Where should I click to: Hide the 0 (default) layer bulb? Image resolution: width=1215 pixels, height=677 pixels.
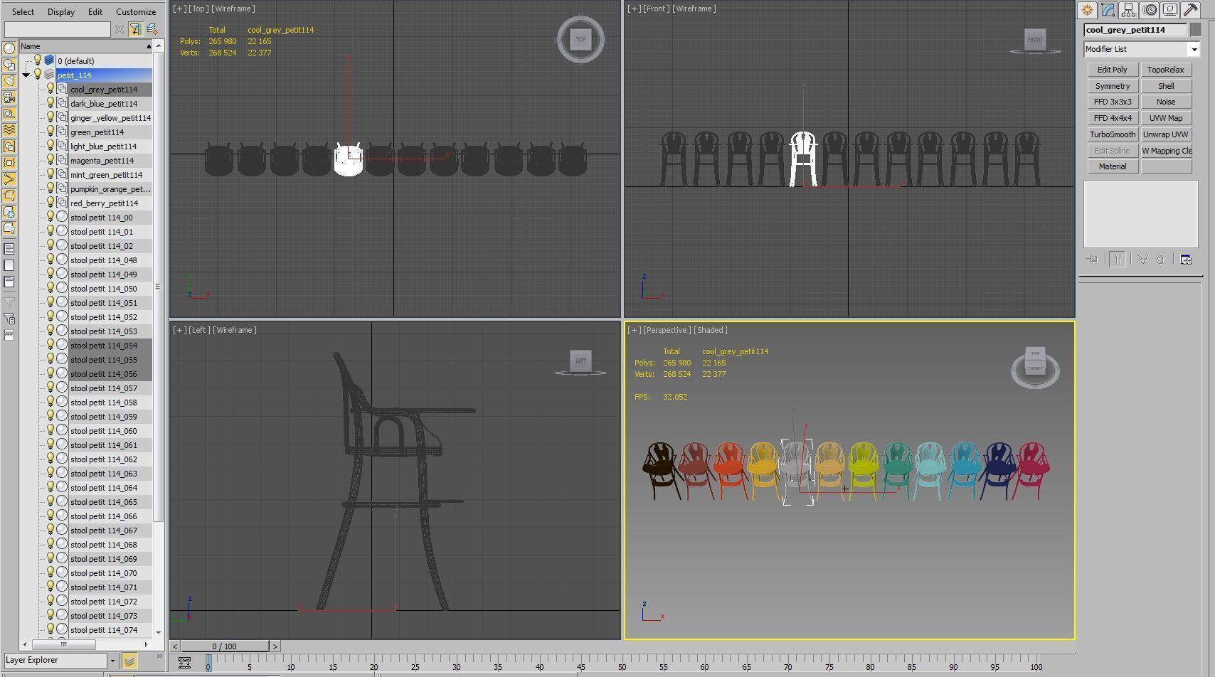38,60
